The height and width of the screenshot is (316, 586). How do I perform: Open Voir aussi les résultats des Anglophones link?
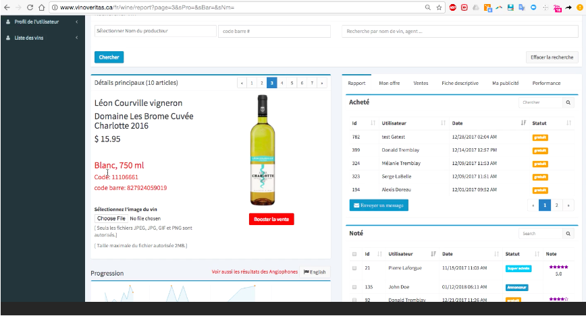click(x=255, y=272)
